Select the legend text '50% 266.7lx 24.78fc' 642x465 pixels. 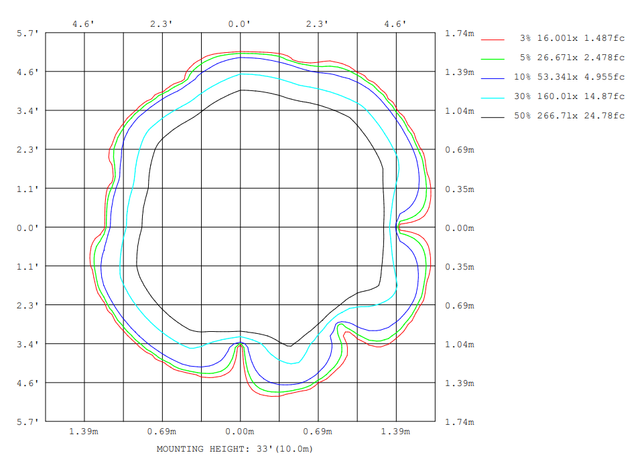tap(570, 116)
